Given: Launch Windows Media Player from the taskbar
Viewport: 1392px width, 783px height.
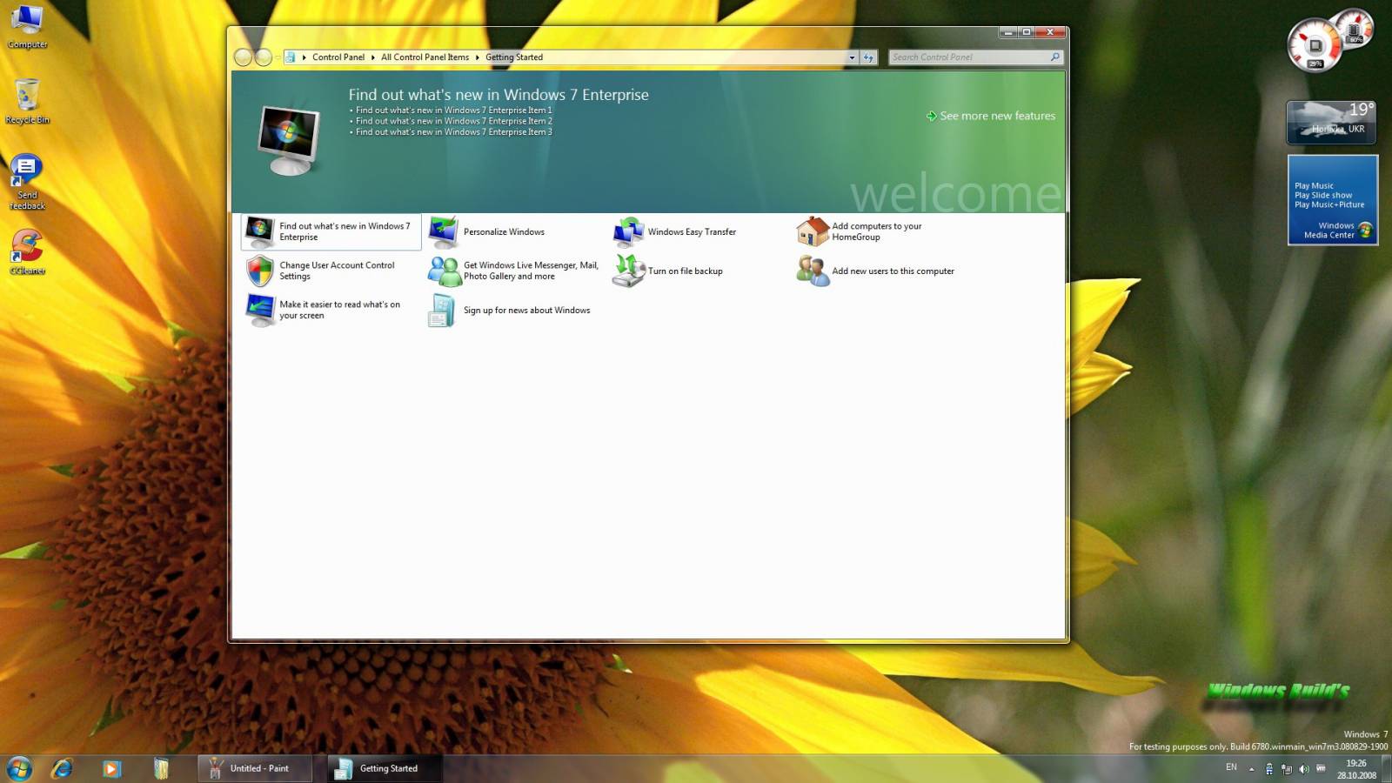Looking at the screenshot, I should 111,768.
